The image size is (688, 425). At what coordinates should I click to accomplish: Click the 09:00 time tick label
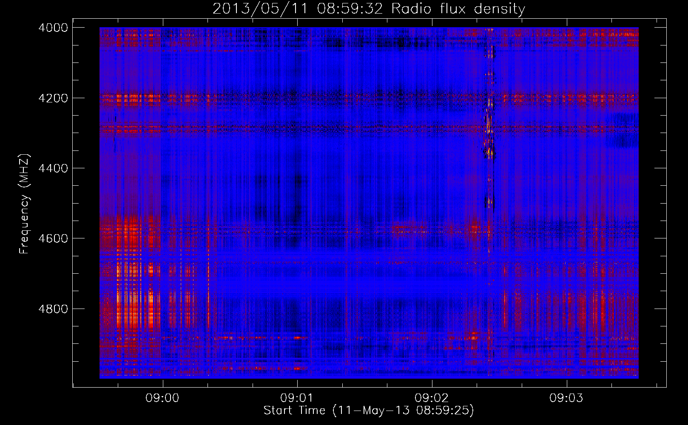point(162,398)
